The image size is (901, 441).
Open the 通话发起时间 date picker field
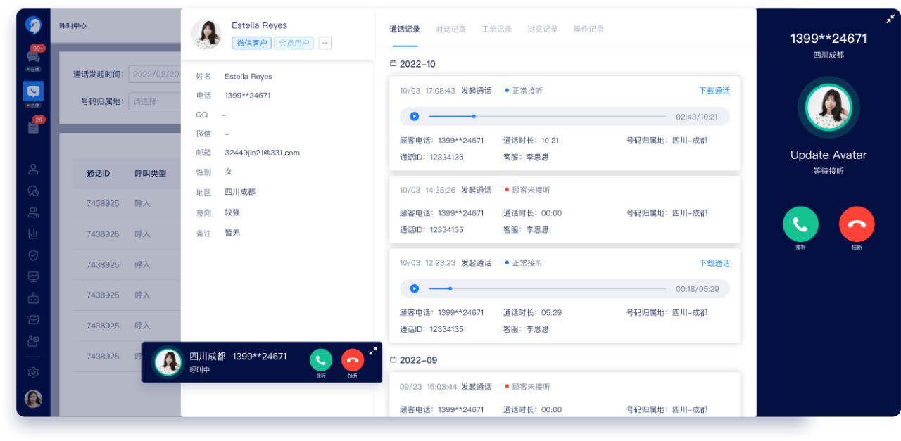point(154,75)
